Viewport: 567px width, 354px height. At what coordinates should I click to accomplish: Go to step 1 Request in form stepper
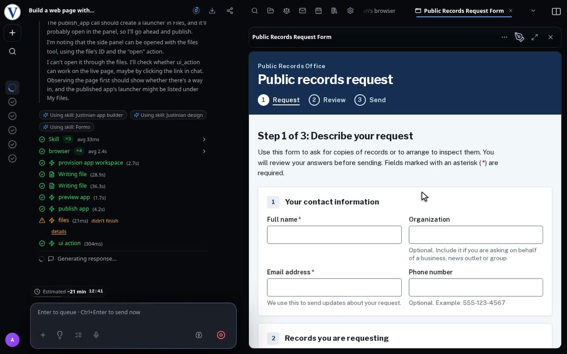[x=279, y=100]
